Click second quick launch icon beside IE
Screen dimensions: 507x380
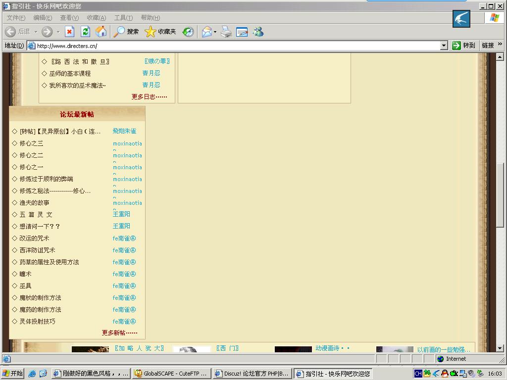coord(44,374)
